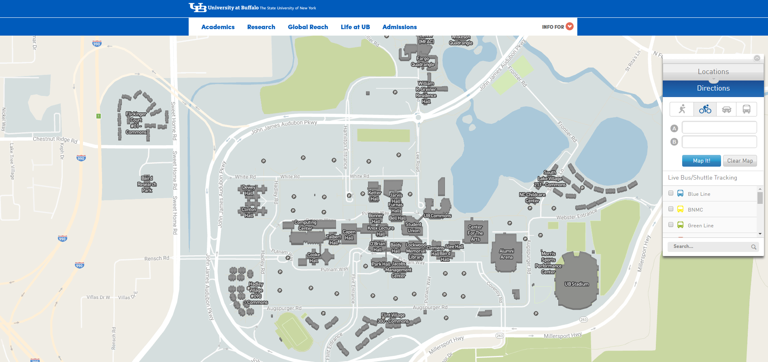Enable the Green Line tracking checkbox
This screenshot has width=768, height=362.
click(x=671, y=225)
